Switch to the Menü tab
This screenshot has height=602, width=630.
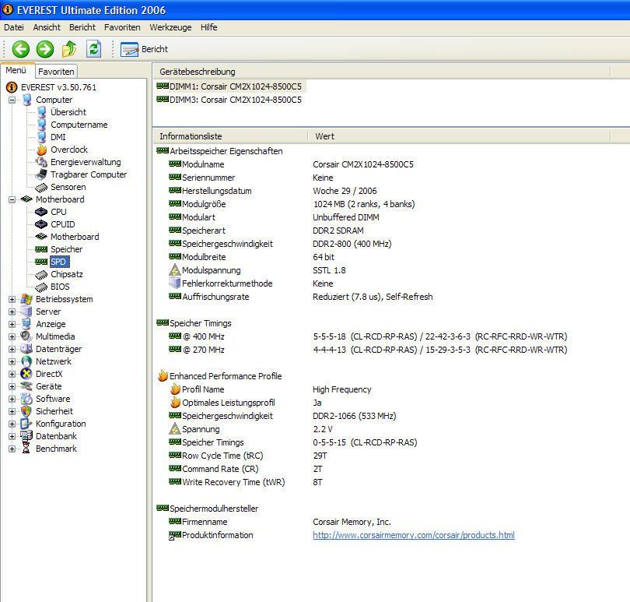[x=16, y=70]
